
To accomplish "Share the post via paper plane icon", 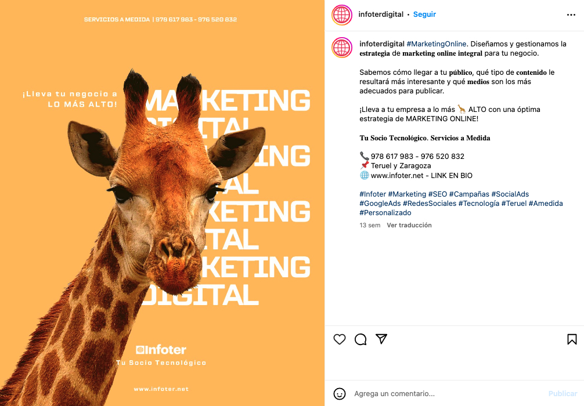I will (x=381, y=339).
